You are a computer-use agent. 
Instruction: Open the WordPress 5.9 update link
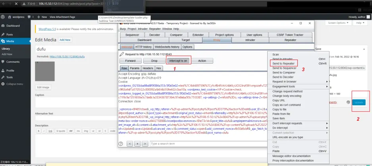pyautogui.click(x=47, y=29)
